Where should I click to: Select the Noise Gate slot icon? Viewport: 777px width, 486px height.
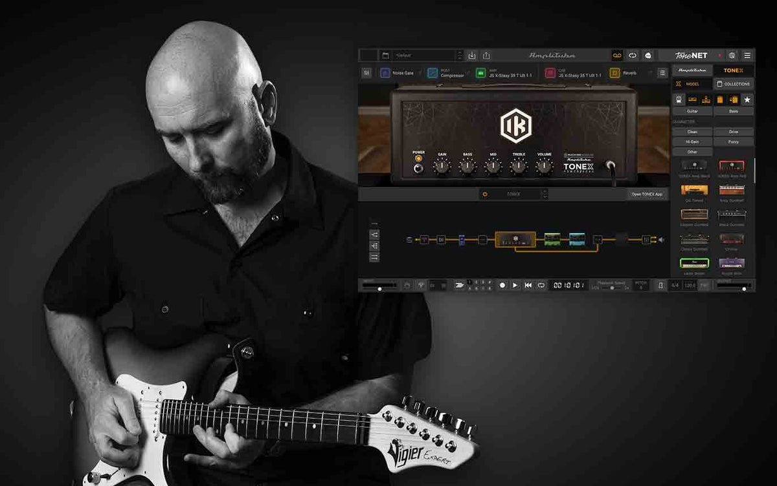(x=385, y=73)
